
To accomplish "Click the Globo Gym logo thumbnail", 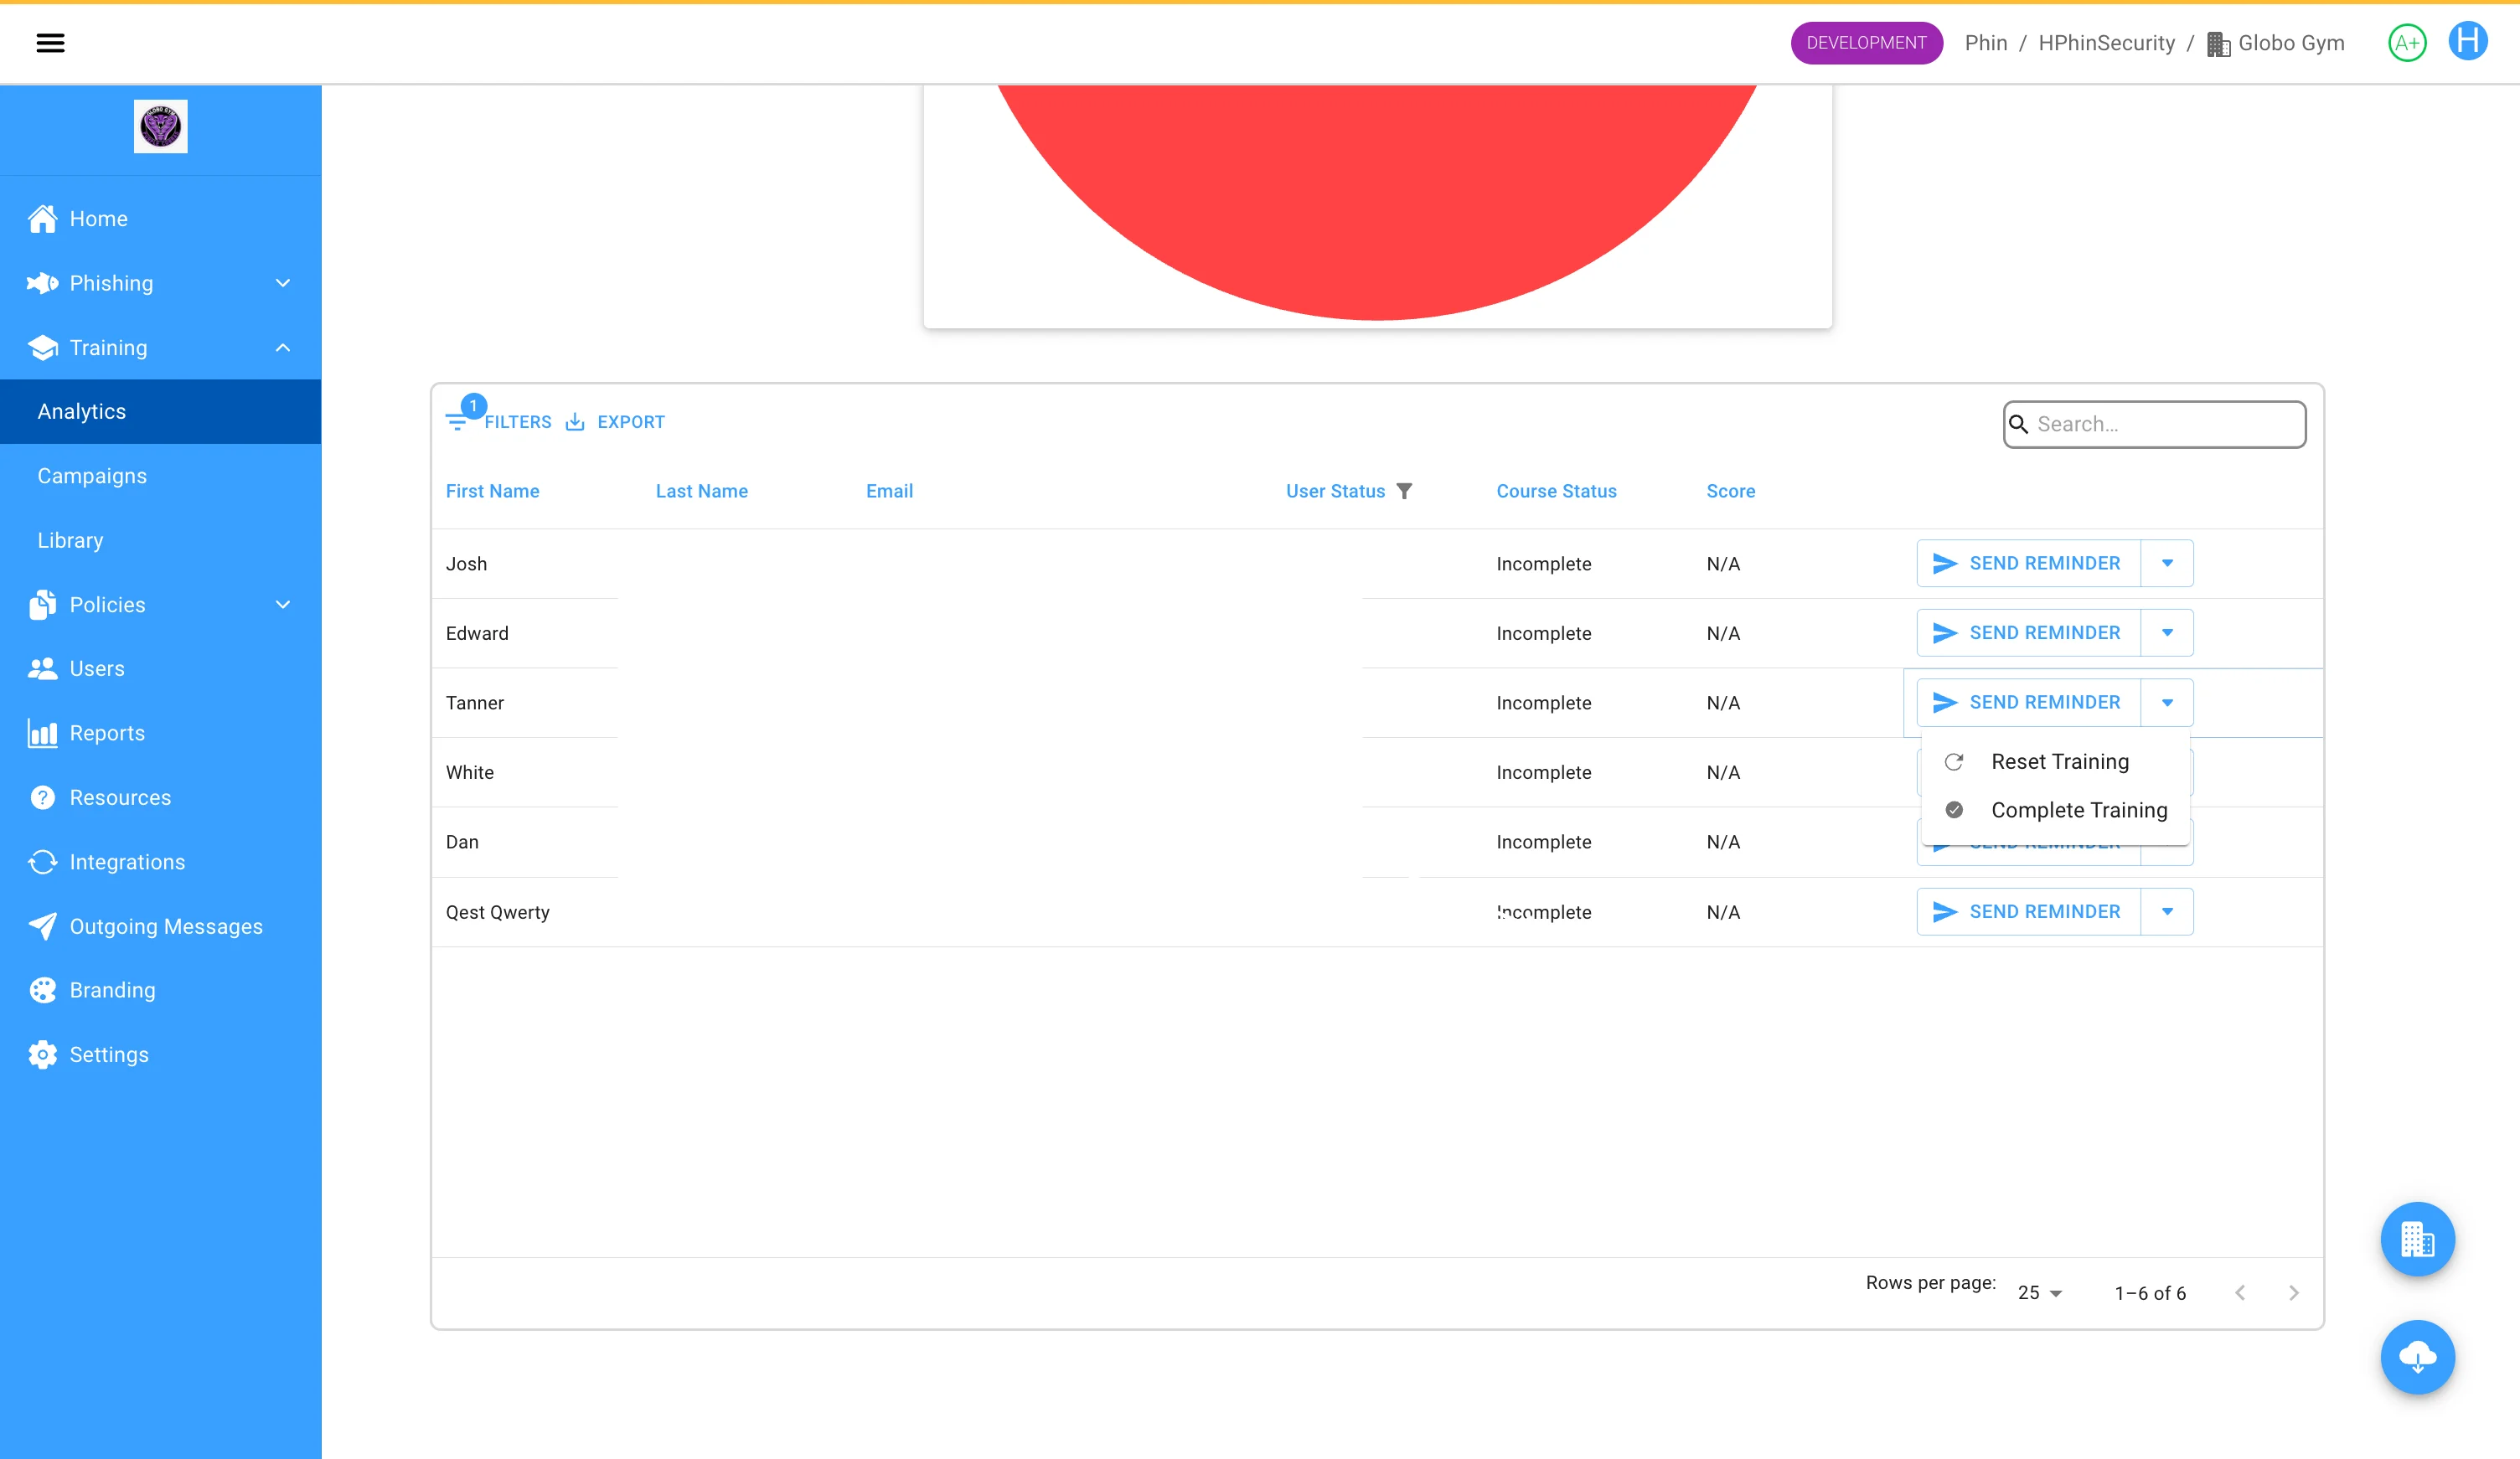I will point(160,127).
